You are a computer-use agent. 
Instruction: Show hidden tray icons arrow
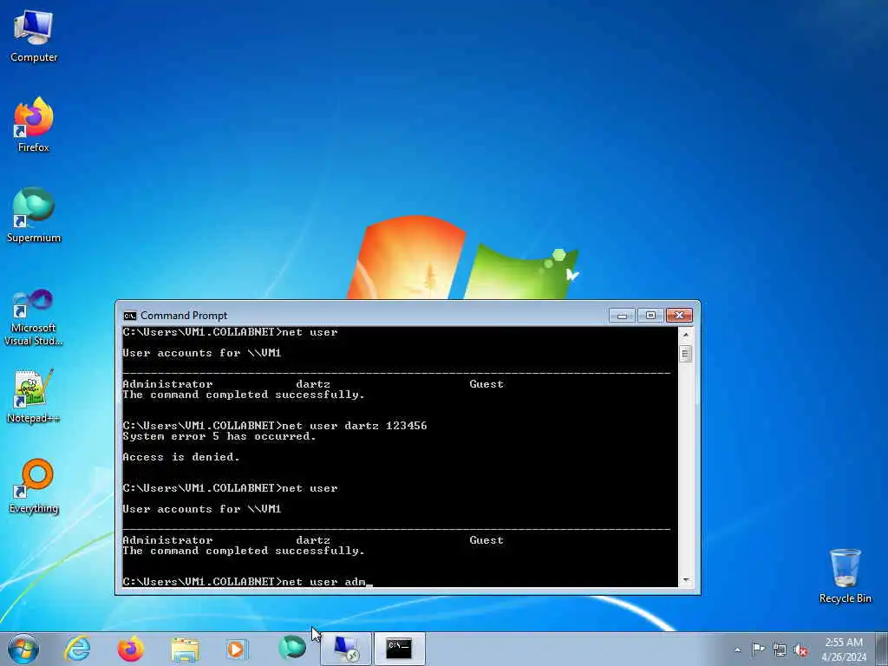[x=737, y=650]
